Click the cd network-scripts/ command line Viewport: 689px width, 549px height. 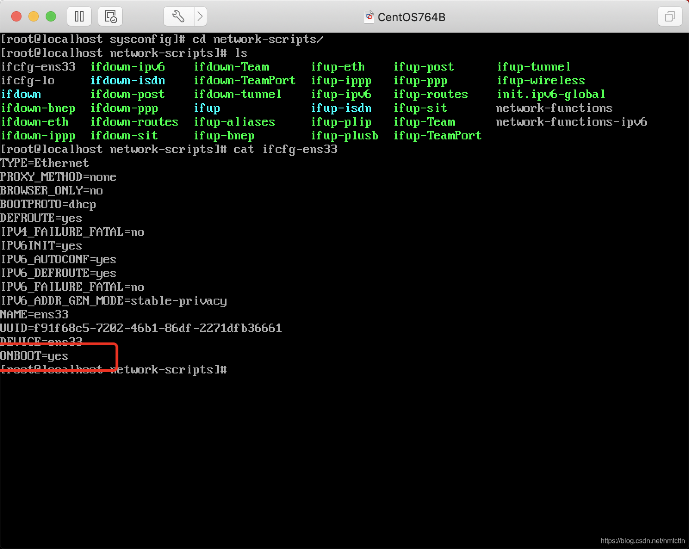click(162, 39)
